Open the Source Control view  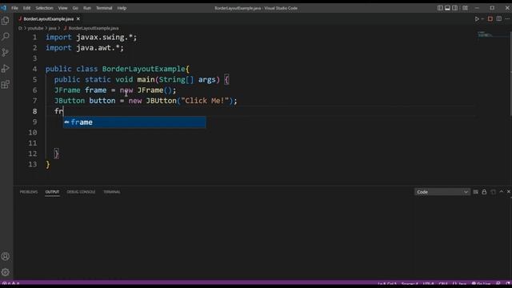(x=6, y=52)
